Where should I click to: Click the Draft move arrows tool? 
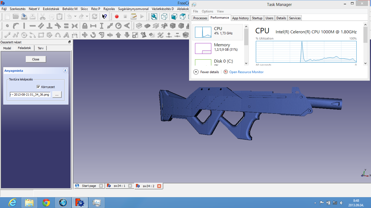84,35
